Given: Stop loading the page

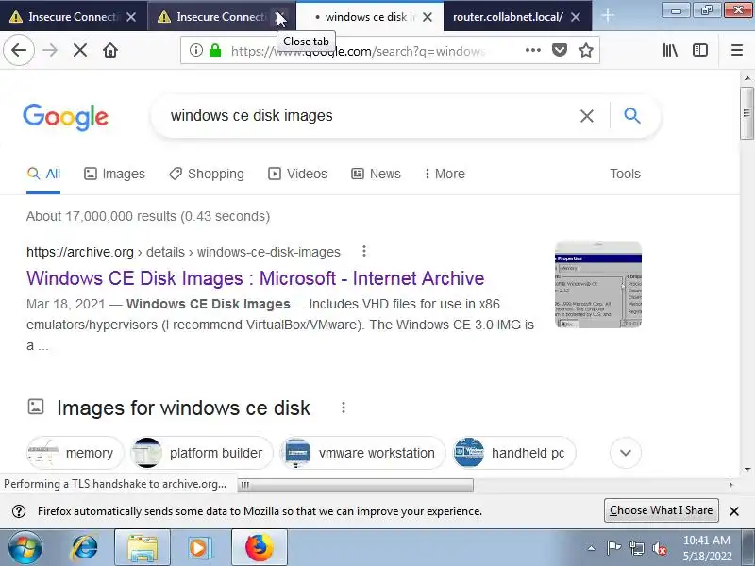Looking at the screenshot, I should pos(80,50).
